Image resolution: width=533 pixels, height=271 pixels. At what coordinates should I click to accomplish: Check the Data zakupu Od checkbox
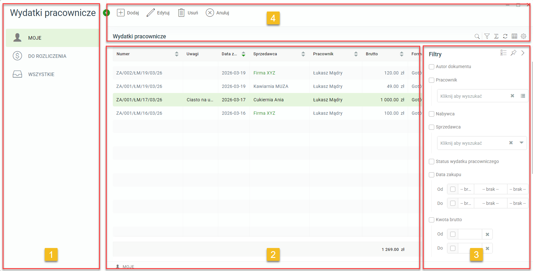coord(453,189)
